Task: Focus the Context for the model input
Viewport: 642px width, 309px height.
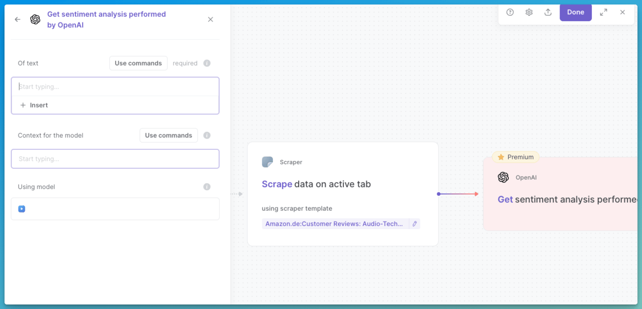Action: (115, 159)
